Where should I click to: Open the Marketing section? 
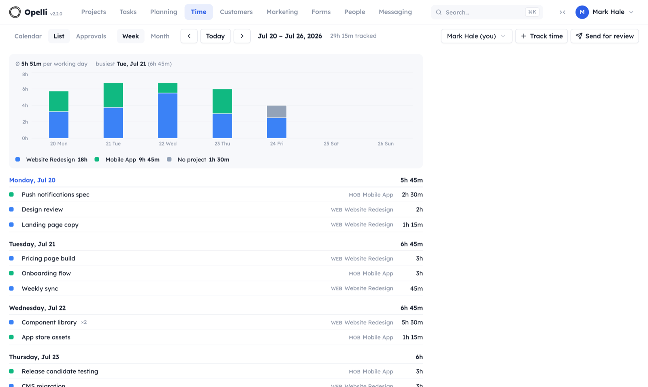click(282, 12)
